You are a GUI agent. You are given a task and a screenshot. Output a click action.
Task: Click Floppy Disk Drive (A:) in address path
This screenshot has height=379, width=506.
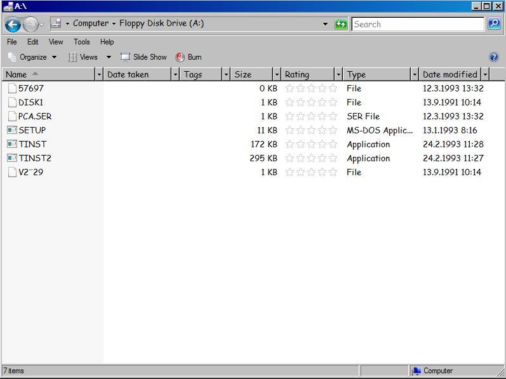coord(161,23)
